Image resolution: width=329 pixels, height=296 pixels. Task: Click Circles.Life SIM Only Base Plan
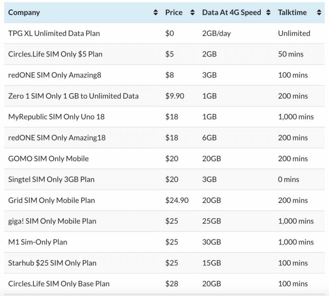59,284
